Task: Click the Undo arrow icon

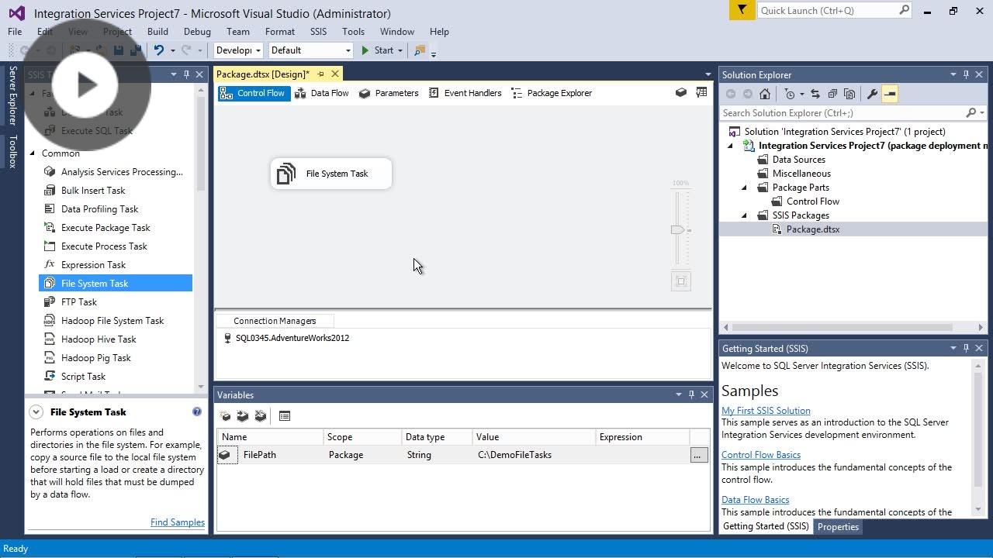Action: 159,50
